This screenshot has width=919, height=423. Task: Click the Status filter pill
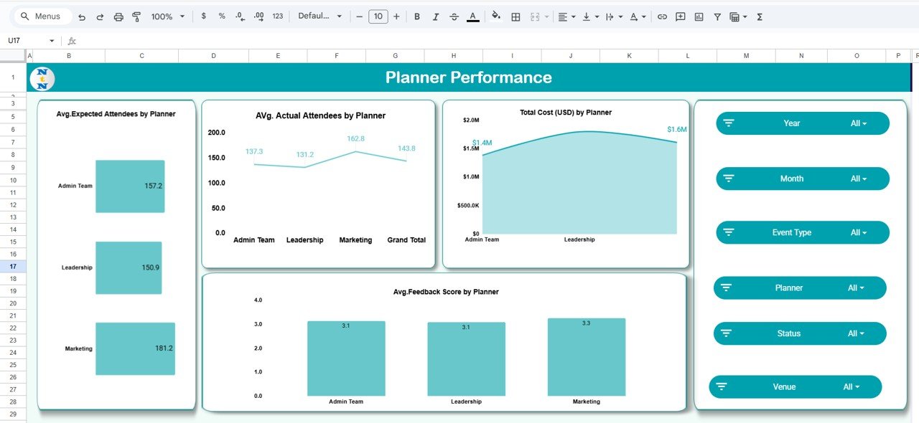click(798, 333)
